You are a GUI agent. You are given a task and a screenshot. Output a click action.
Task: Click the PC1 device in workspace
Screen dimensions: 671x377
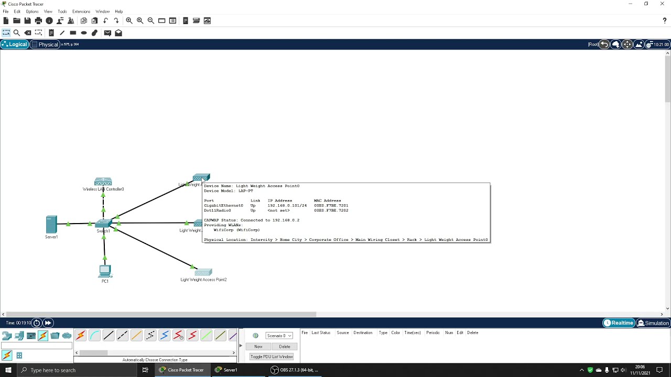[x=105, y=271]
